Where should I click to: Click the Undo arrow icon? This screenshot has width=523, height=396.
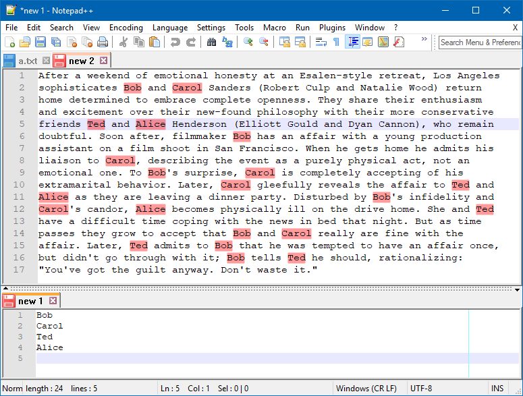click(175, 43)
